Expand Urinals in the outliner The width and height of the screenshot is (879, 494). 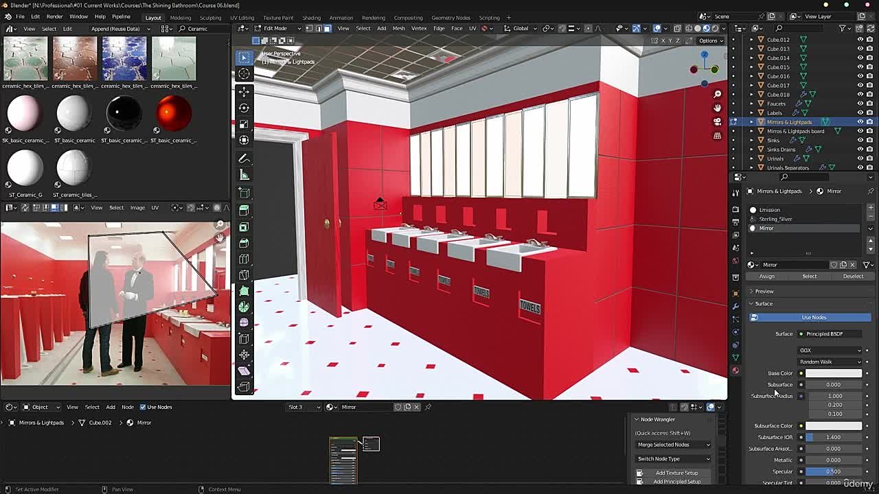[751, 158]
